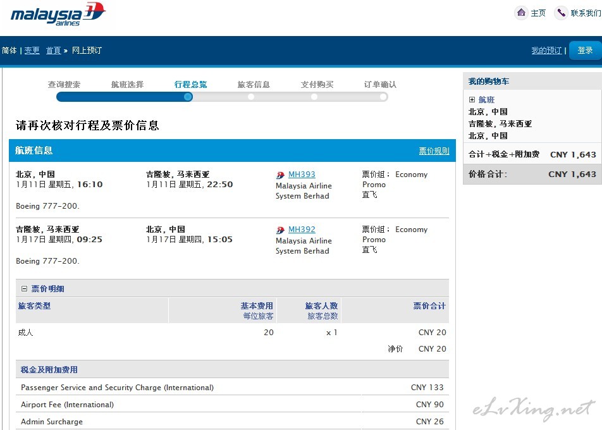Open flight MH393 details link
602x430 pixels.
coord(302,175)
